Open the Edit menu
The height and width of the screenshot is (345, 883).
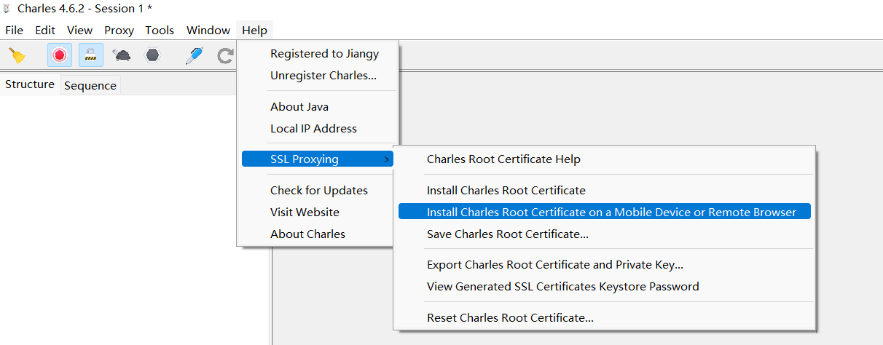click(45, 30)
